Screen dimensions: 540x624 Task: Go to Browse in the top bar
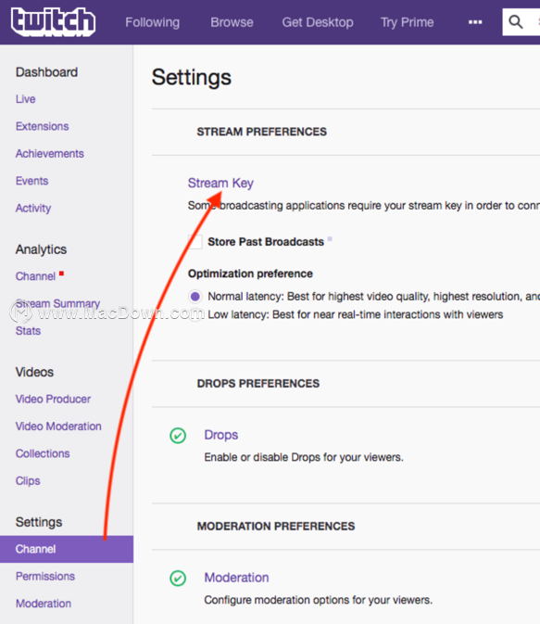pyautogui.click(x=232, y=22)
